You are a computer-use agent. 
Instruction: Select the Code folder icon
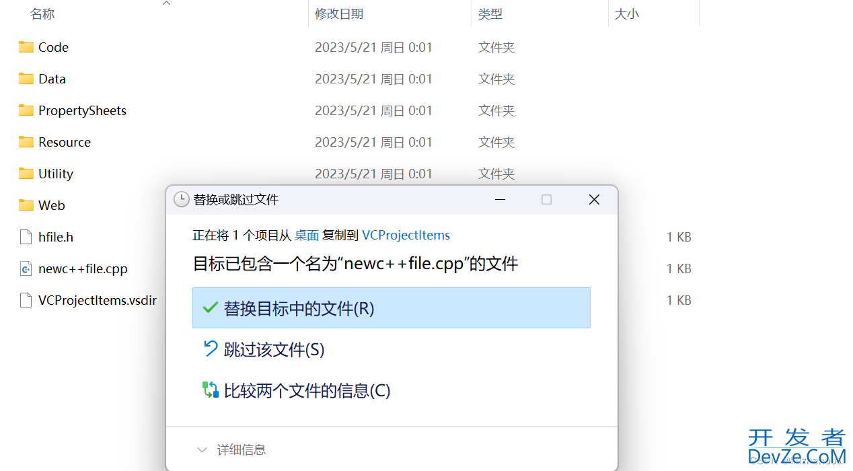26,47
